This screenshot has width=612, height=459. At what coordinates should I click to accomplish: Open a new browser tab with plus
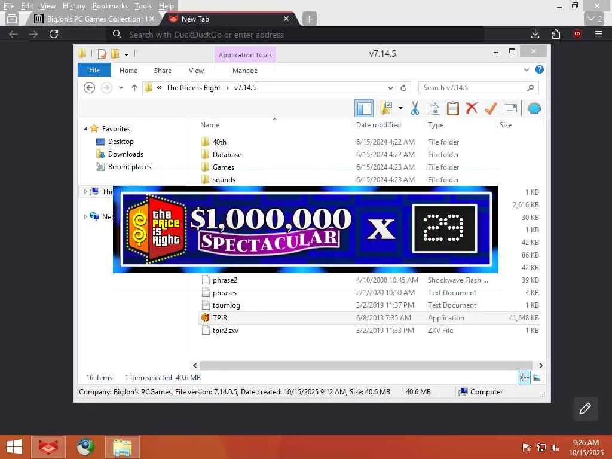[x=309, y=19]
